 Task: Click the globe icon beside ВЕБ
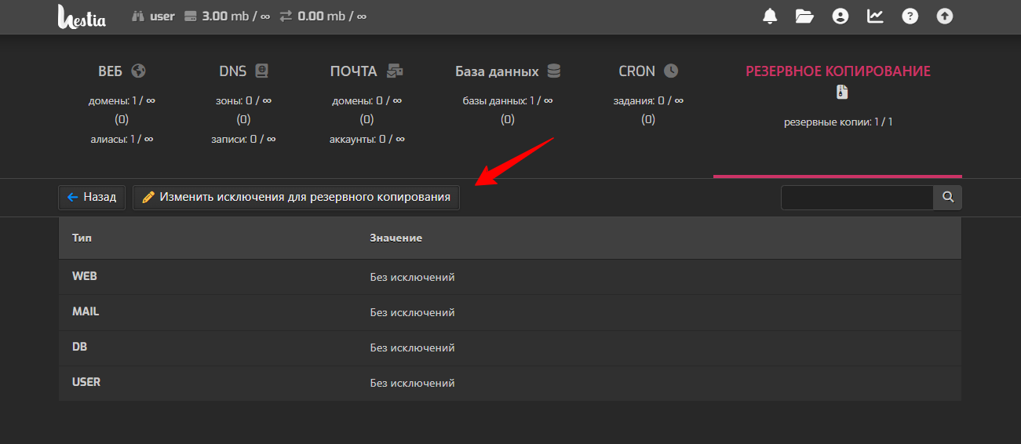(139, 71)
